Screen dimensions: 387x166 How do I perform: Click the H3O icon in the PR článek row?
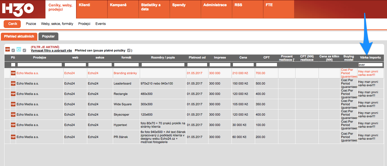[13, 137]
